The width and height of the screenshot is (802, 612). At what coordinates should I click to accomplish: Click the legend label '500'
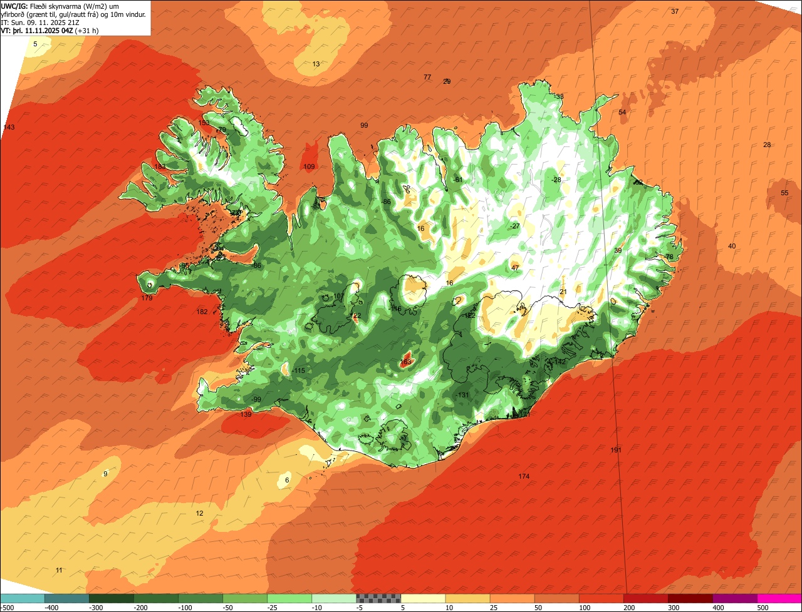(762, 608)
